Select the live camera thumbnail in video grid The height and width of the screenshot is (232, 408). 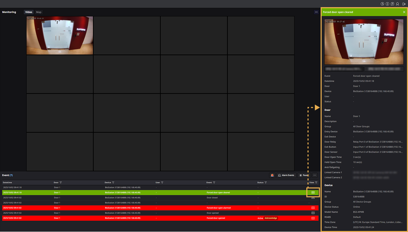coord(60,35)
